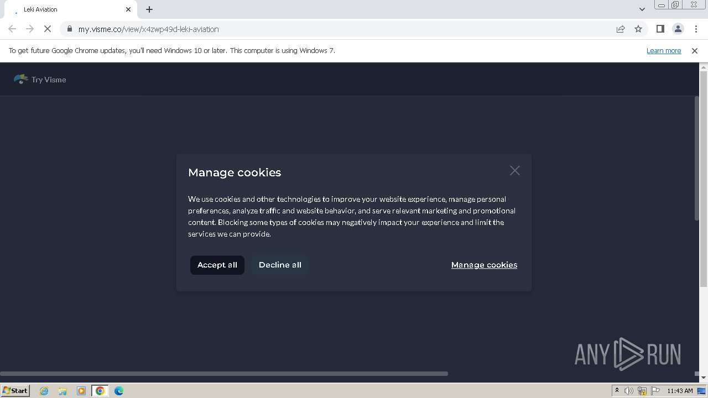The image size is (708, 398).
Task: Dismiss the Chrome update notification bar
Action: click(695, 50)
